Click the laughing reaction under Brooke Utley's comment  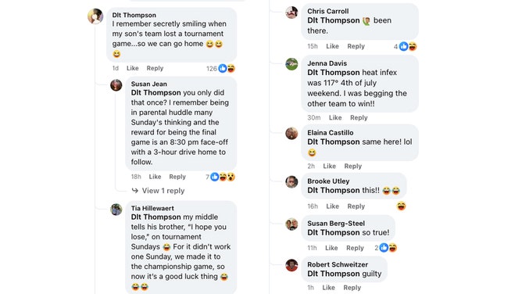(x=401, y=206)
